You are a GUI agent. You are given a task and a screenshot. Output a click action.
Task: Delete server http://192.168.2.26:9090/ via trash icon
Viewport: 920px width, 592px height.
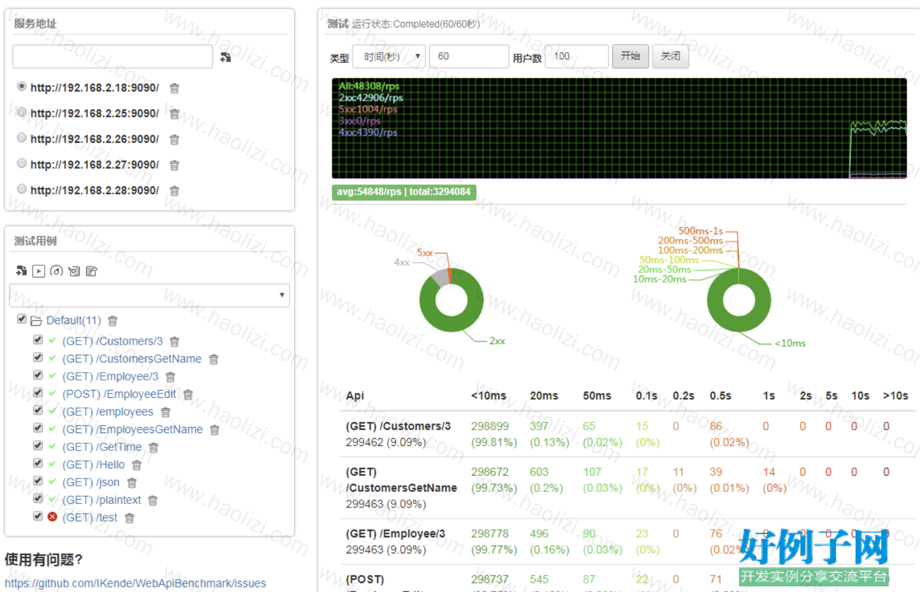click(x=174, y=140)
